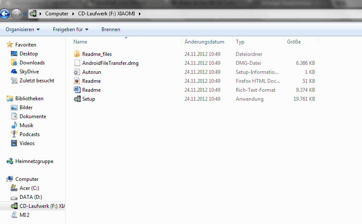Click the Heimnetzgruppe icon

10,161
